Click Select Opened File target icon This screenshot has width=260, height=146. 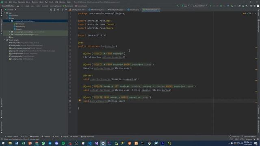(x=51, y=10)
